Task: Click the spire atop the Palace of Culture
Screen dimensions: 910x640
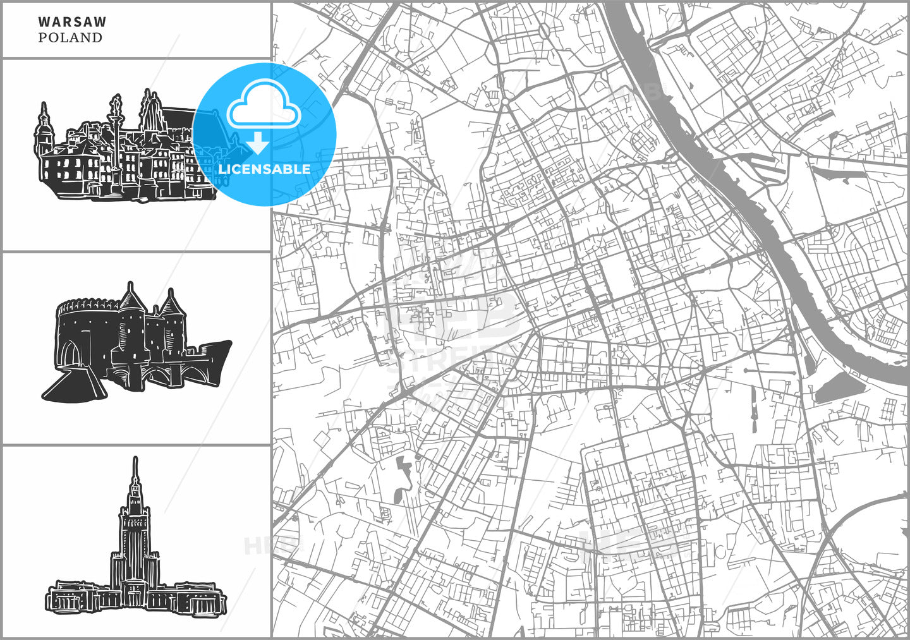Action: point(135,471)
